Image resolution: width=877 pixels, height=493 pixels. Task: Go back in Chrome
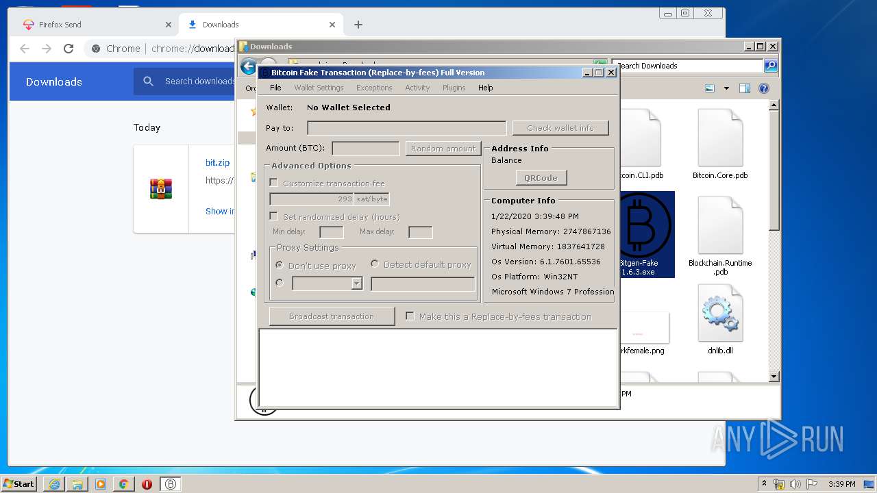[25, 49]
